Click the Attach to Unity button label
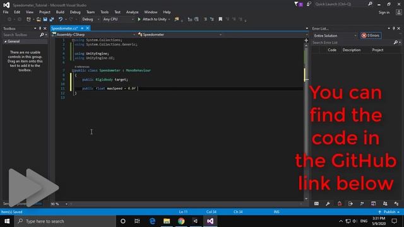Screen dimensions: 404x227 click(155, 20)
